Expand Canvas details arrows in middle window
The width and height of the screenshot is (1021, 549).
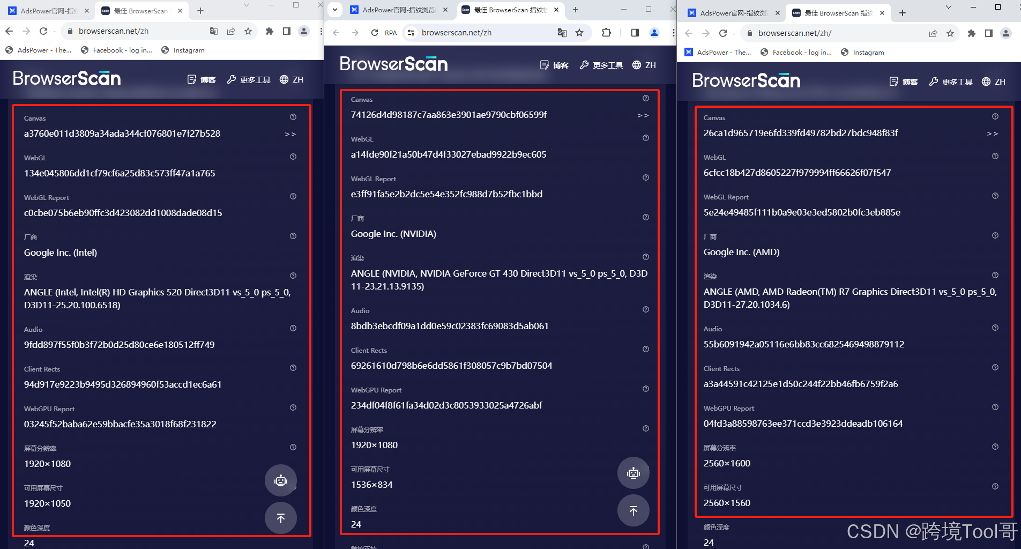point(643,115)
